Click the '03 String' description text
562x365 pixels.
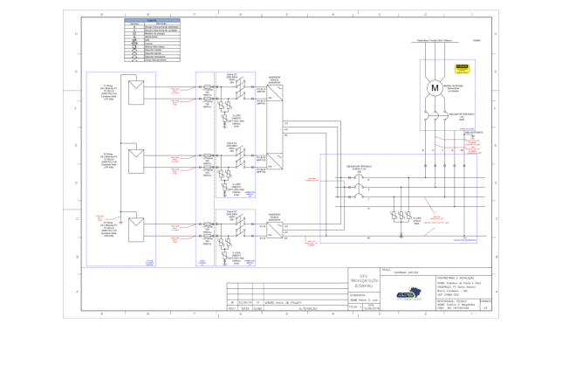click(108, 230)
